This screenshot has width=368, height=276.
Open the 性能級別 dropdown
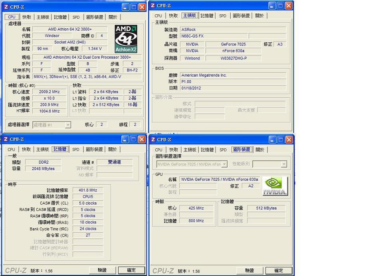pyautogui.click(x=284, y=164)
